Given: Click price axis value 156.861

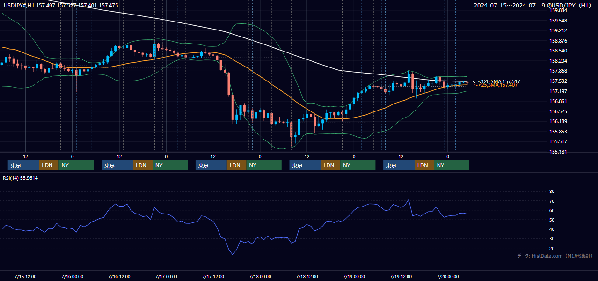Looking at the screenshot, I should click(x=558, y=101).
